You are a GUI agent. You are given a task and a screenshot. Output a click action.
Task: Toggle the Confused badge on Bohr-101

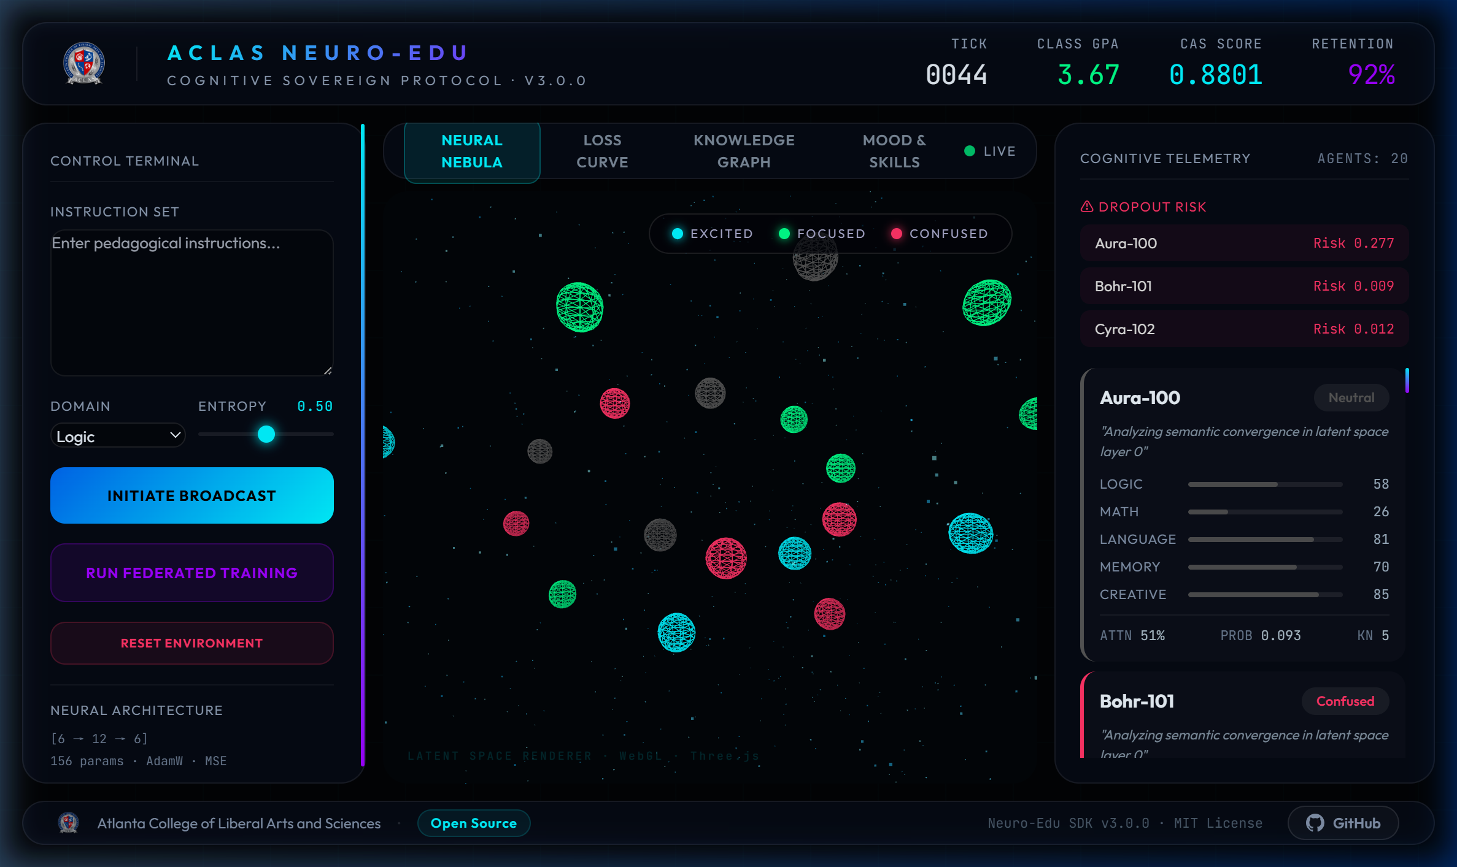(x=1345, y=701)
